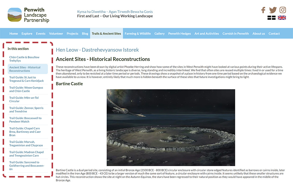Switch to Cornish language flag
This screenshot has width=293, height=188.
coord(272,18)
